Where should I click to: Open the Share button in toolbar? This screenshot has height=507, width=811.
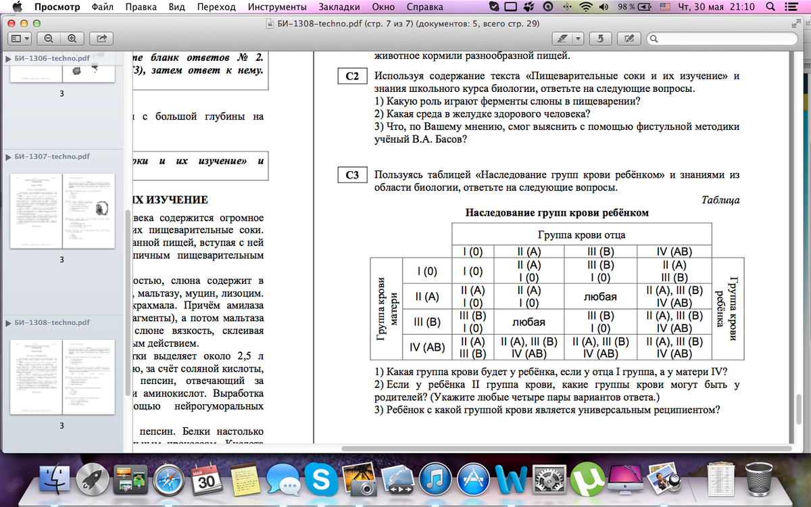(x=102, y=38)
